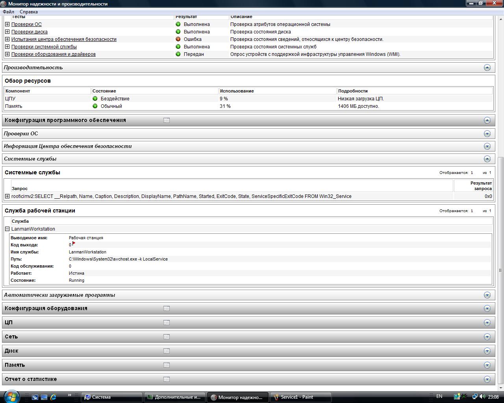Open the Испытания центра обеспечения безопасности link
This screenshot has width=504, height=403.
64,39
